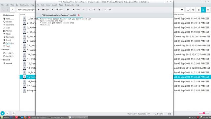211x119 pixels.
Task: Collapse the Devices sidebar section
Action: [2, 50]
